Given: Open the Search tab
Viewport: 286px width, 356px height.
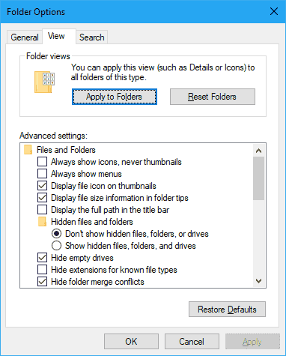Looking at the screenshot, I should (x=92, y=37).
